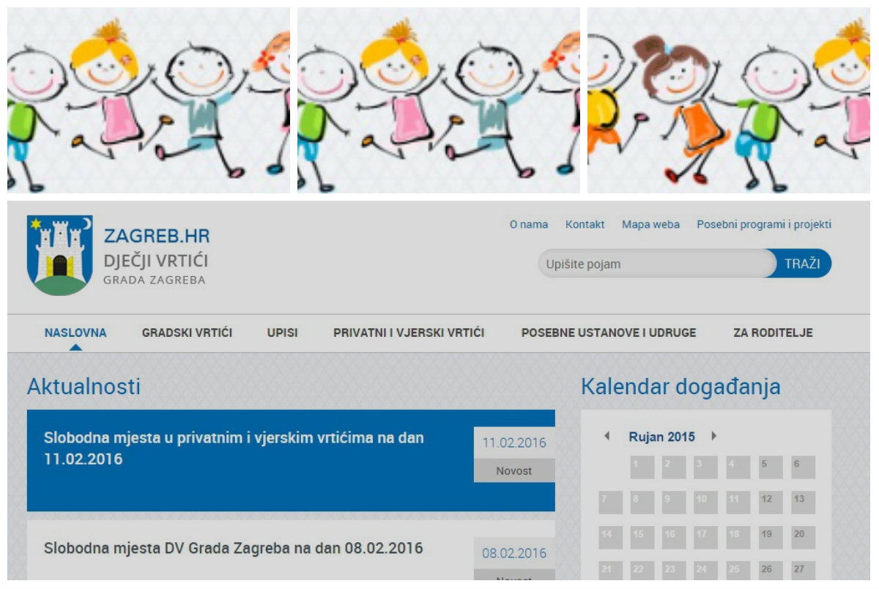This screenshot has height=589, width=879.
Task: Click the ZAGREB.HR site title
Action: pos(157,236)
